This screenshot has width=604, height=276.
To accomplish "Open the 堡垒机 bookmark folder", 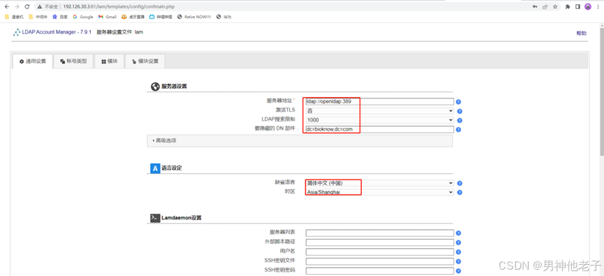I will [14, 17].
